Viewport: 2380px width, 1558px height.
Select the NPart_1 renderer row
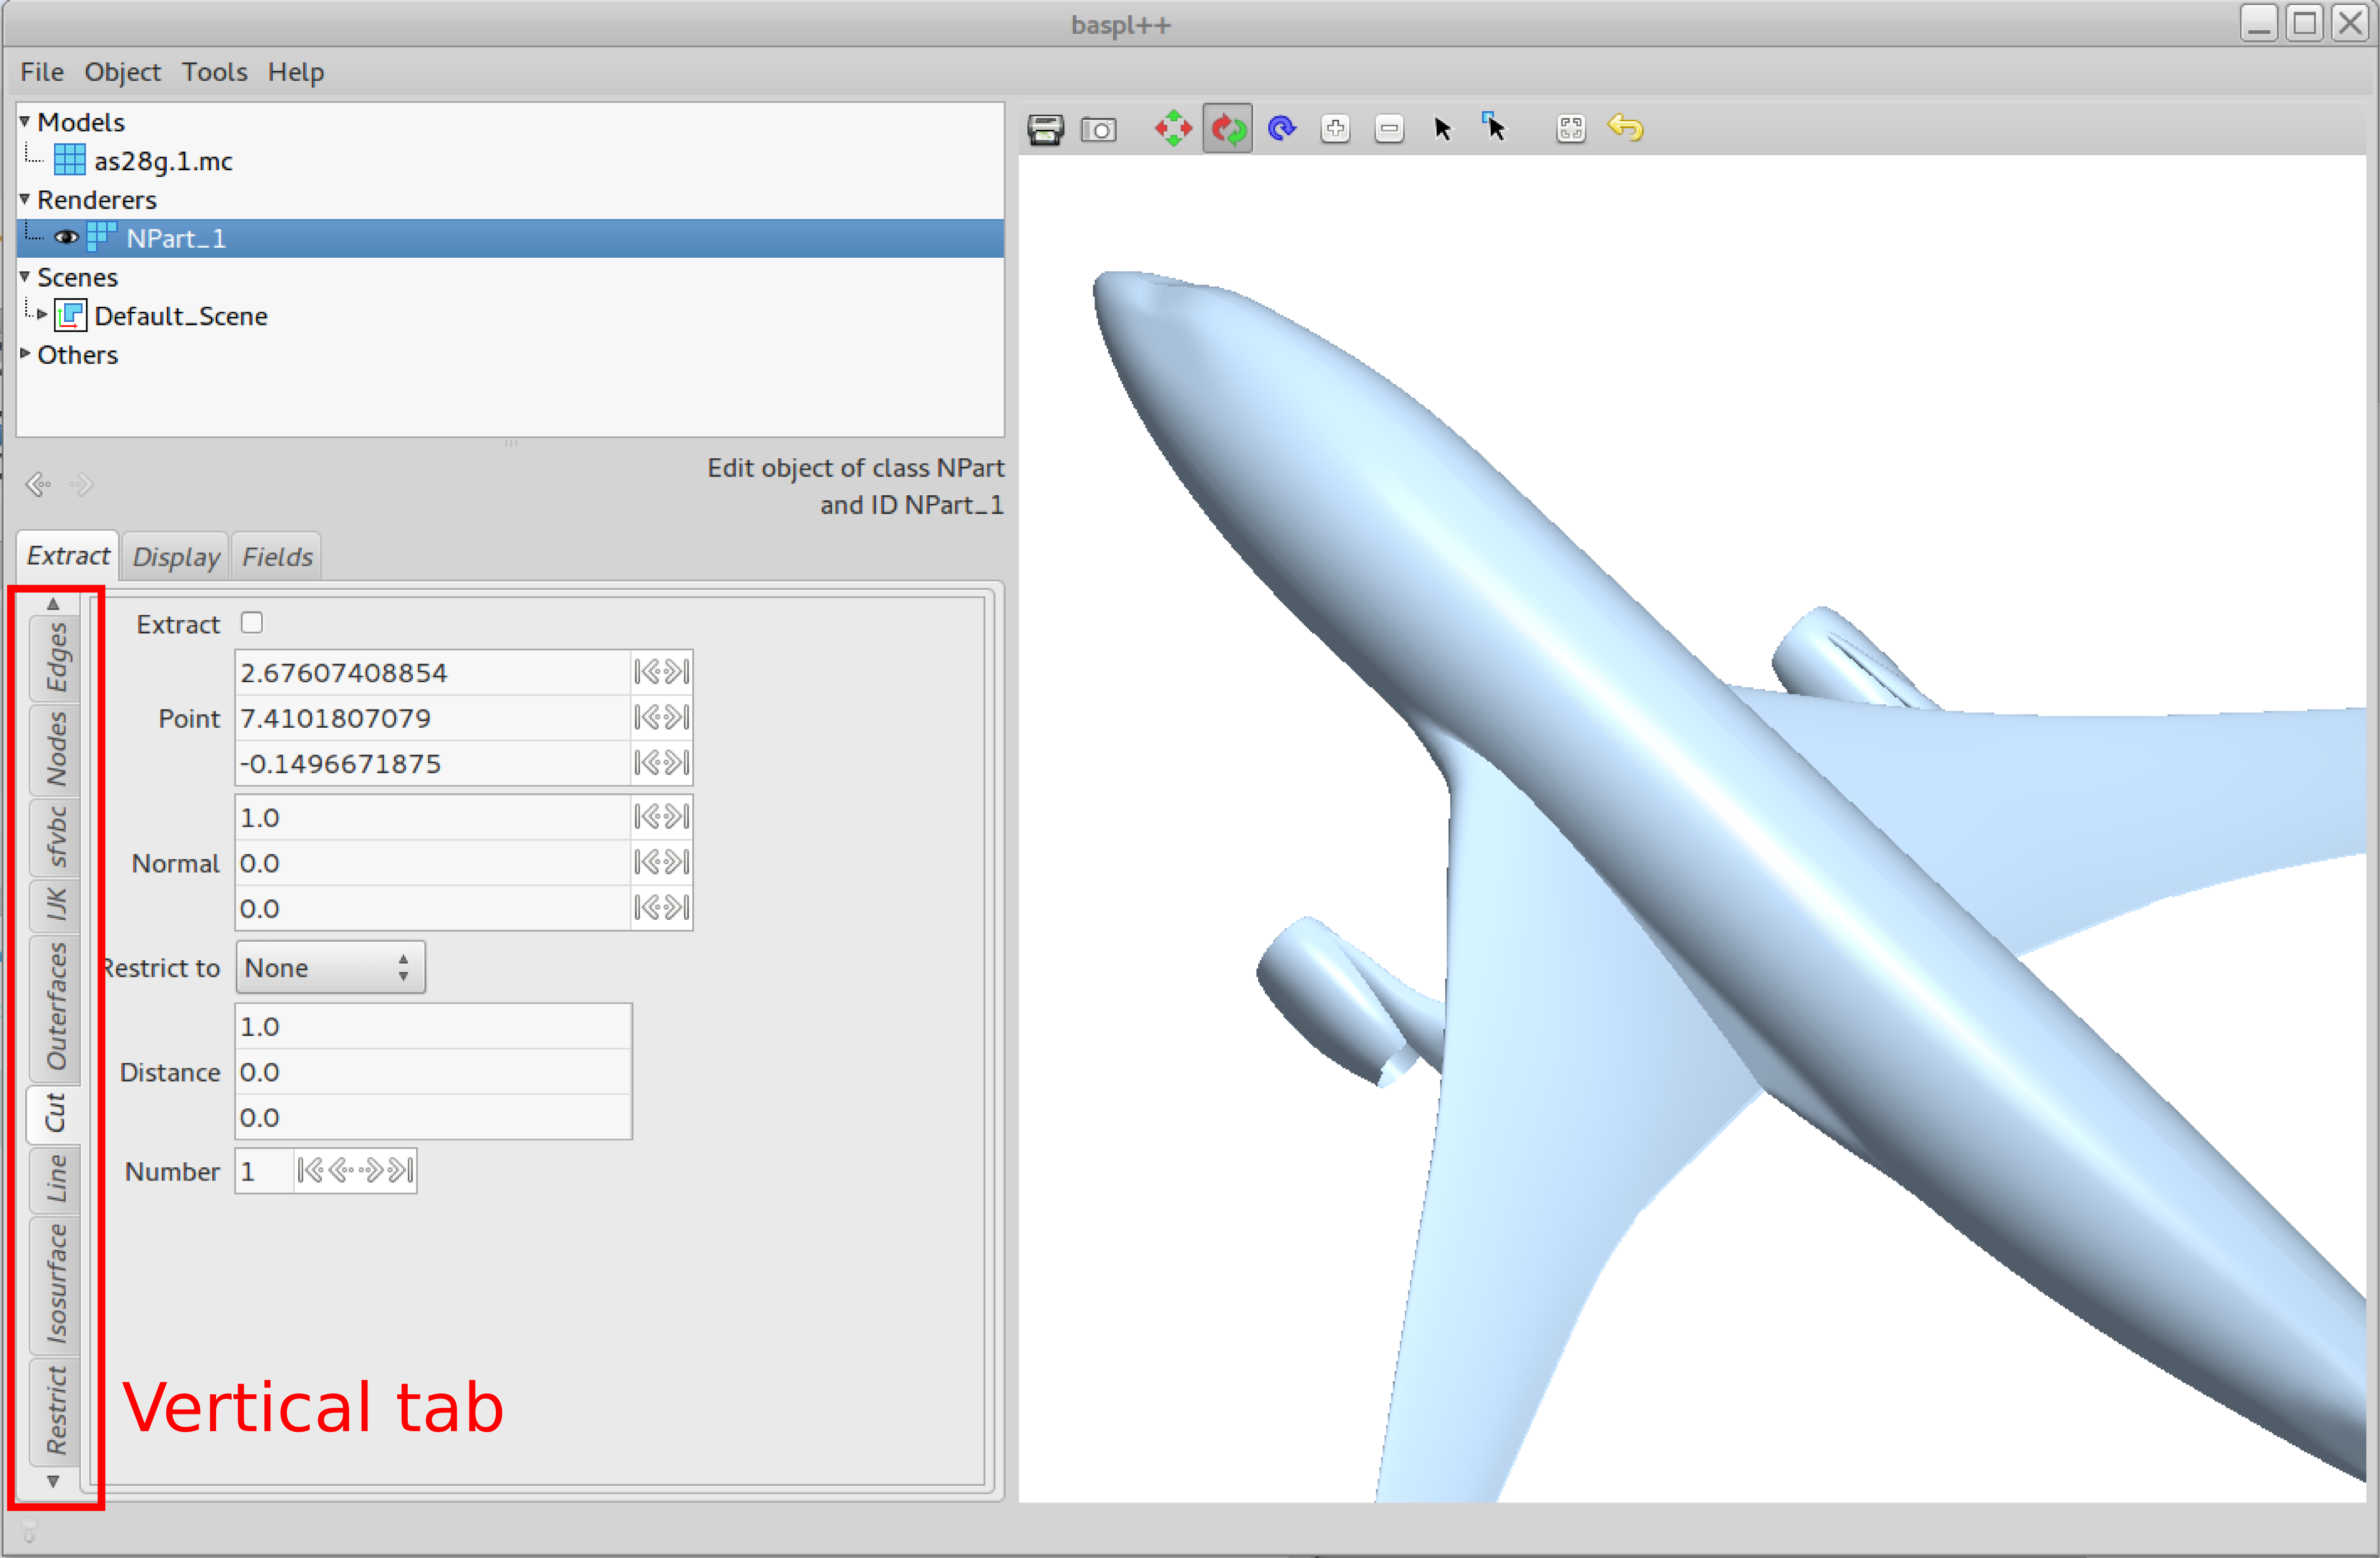510,238
